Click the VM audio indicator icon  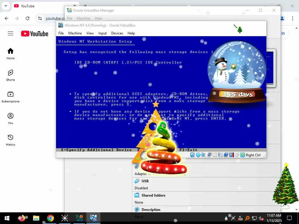click(203, 155)
